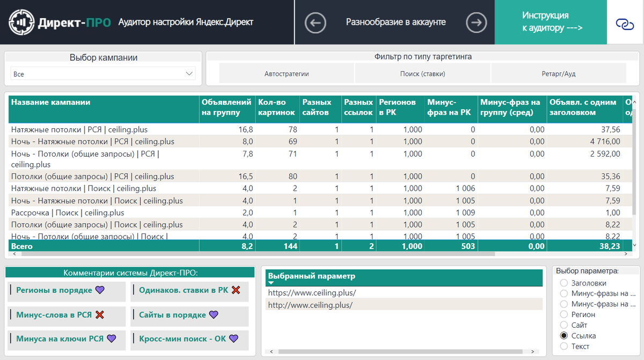Click the heart icon beside Сайты в порядке

[214, 315]
